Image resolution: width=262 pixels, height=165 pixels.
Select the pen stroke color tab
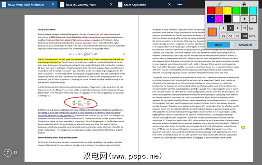coord(219,4)
